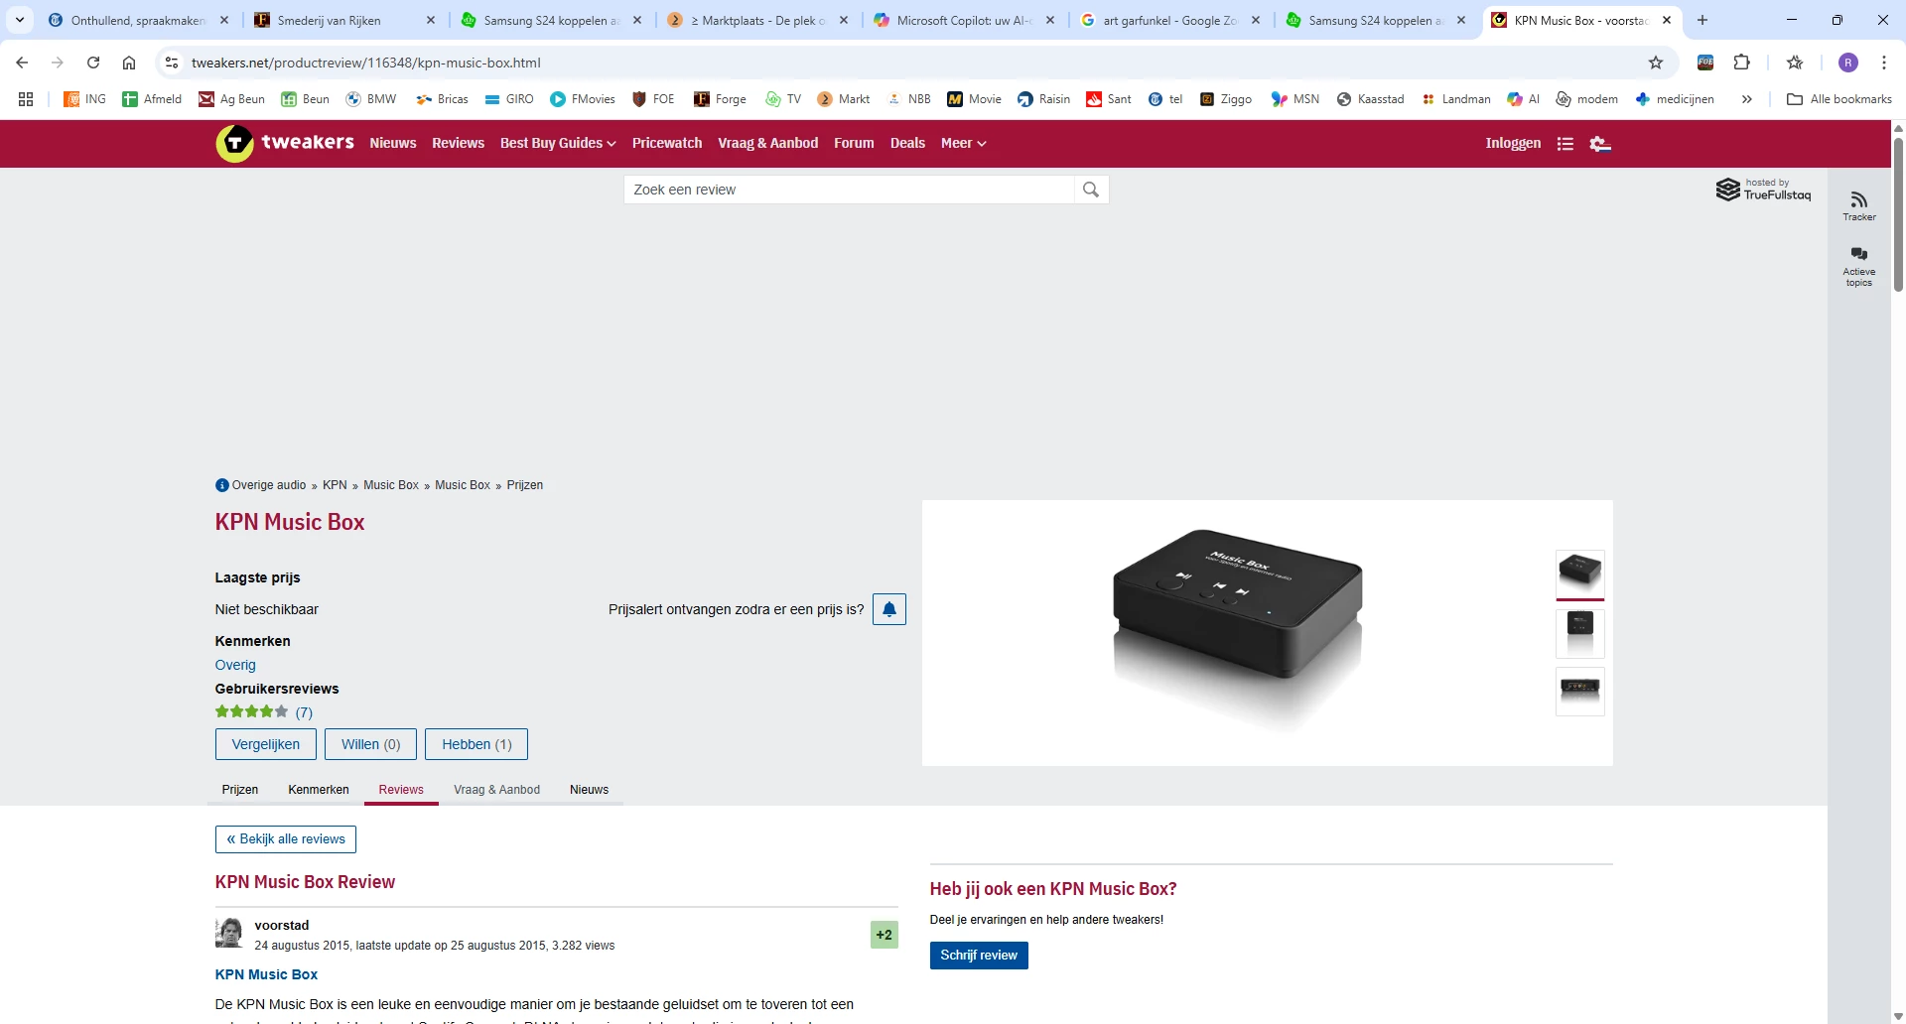
Task: Reload the current page
Action: (93, 63)
